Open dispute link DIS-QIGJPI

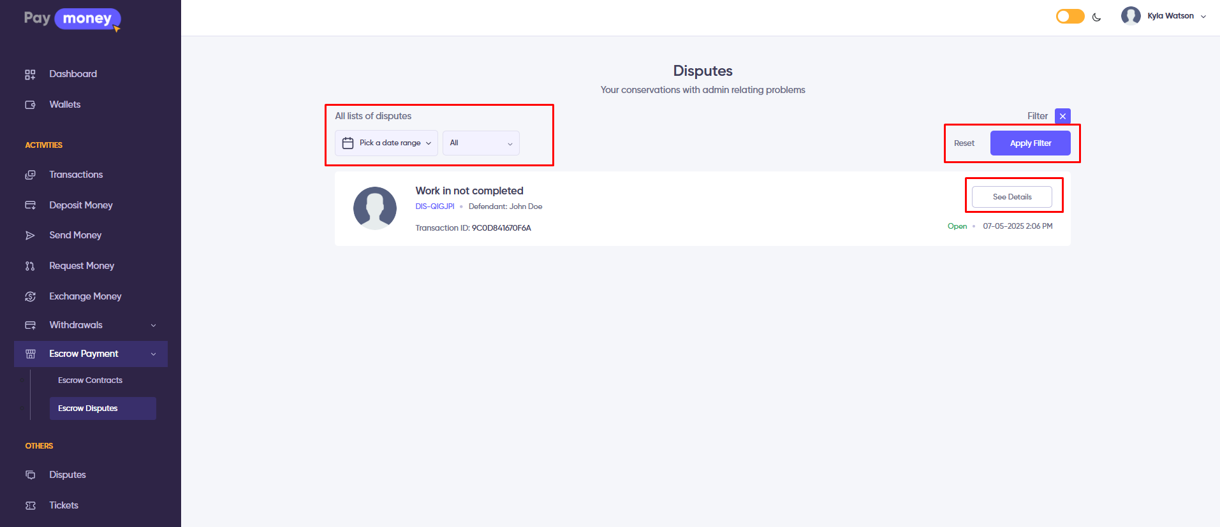point(435,206)
